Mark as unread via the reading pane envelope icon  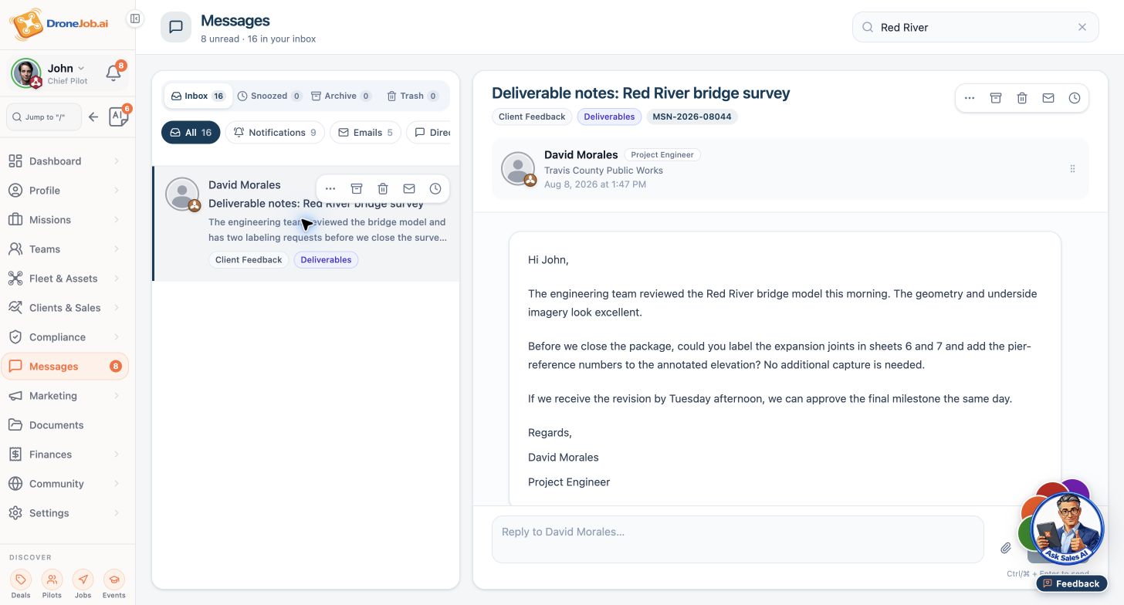pyautogui.click(x=1048, y=98)
